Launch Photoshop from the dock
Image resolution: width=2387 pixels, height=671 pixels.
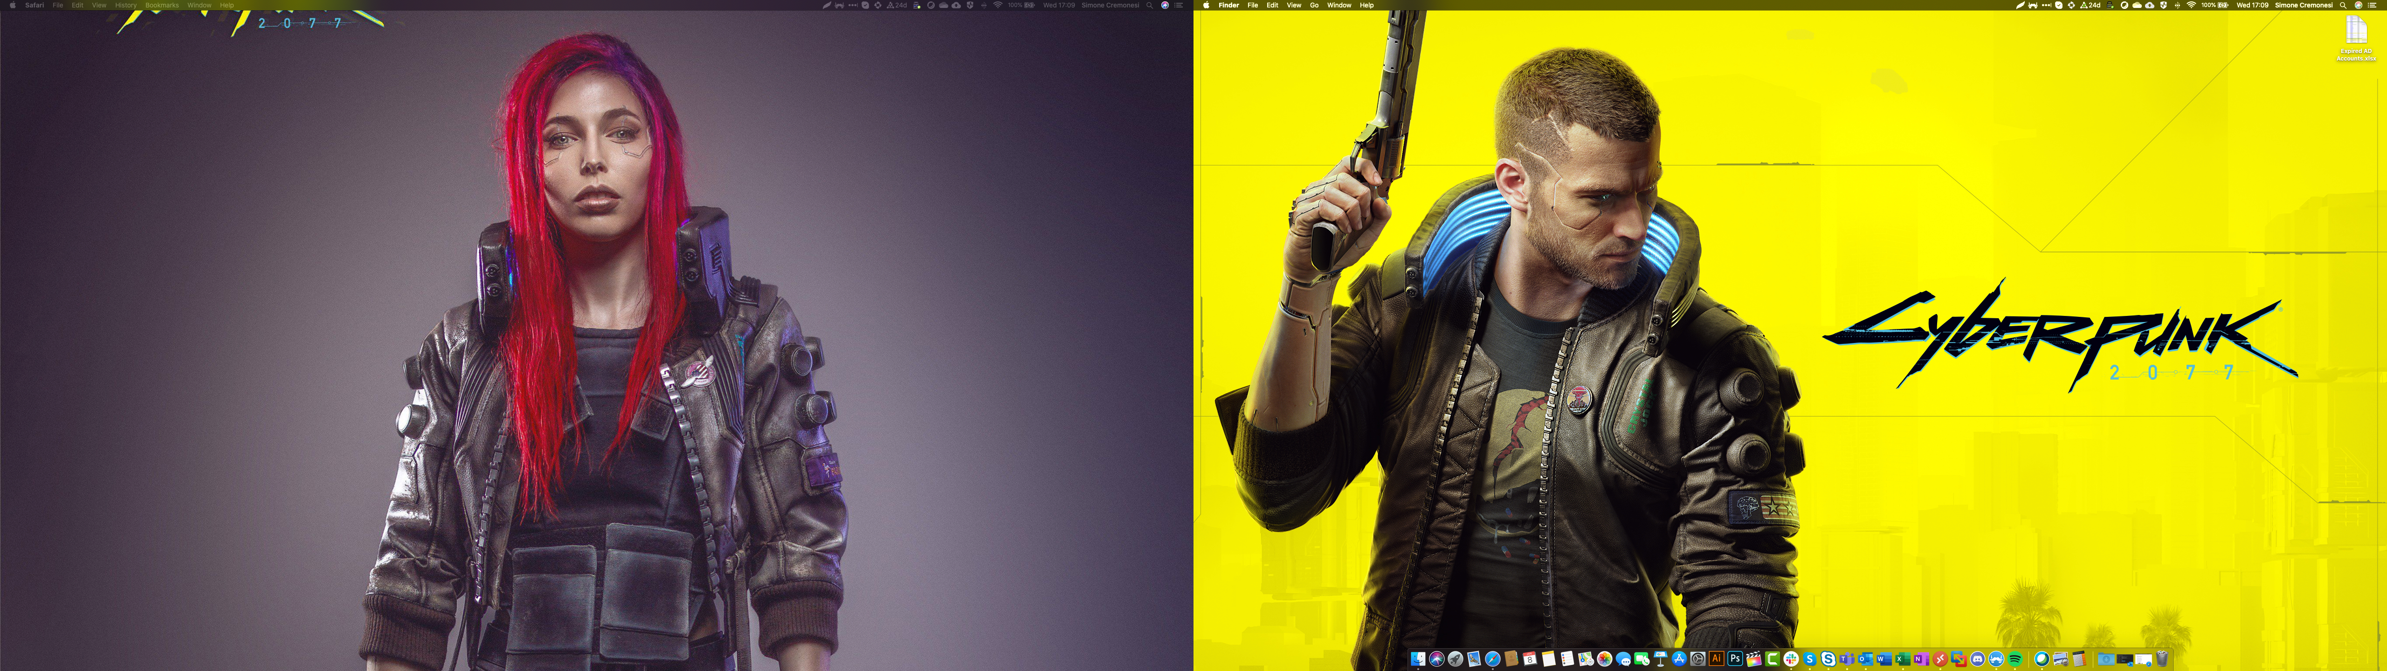(x=1735, y=659)
